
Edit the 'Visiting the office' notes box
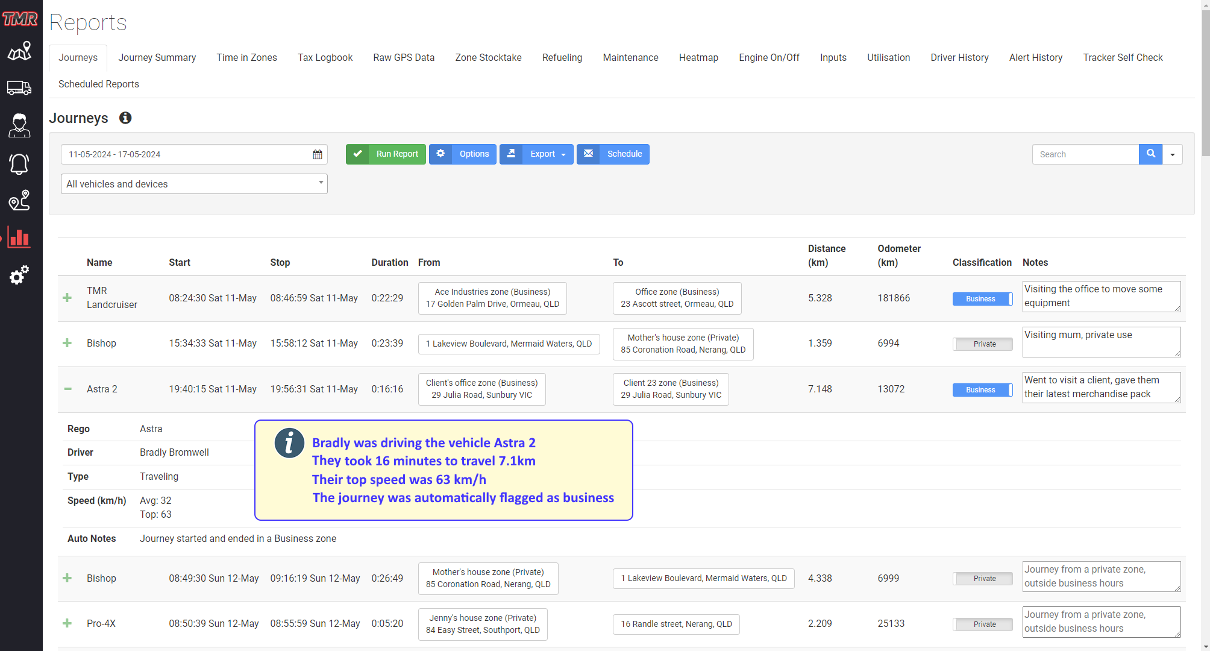pos(1102,297)
